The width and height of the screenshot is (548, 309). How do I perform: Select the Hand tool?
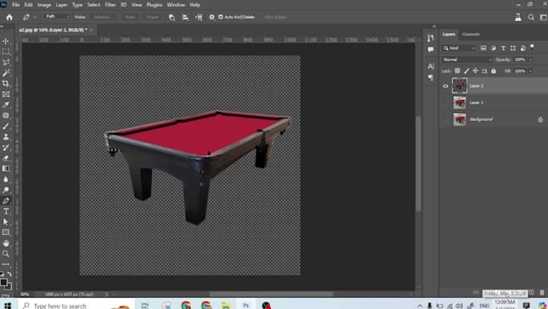pyautogui.click(x=6, y=243)
